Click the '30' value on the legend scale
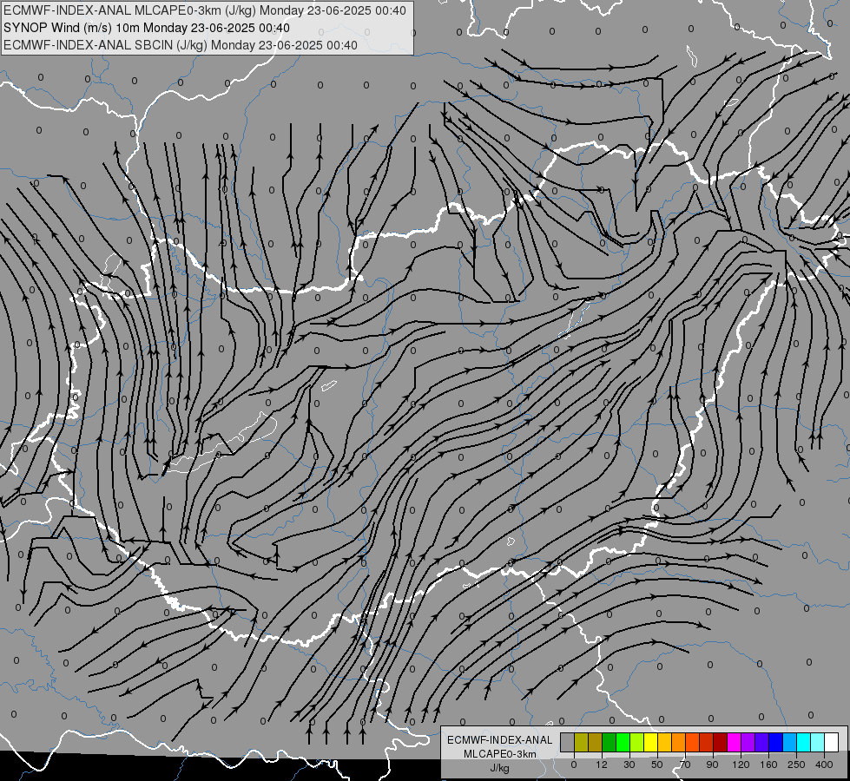 tap(629, 765)
